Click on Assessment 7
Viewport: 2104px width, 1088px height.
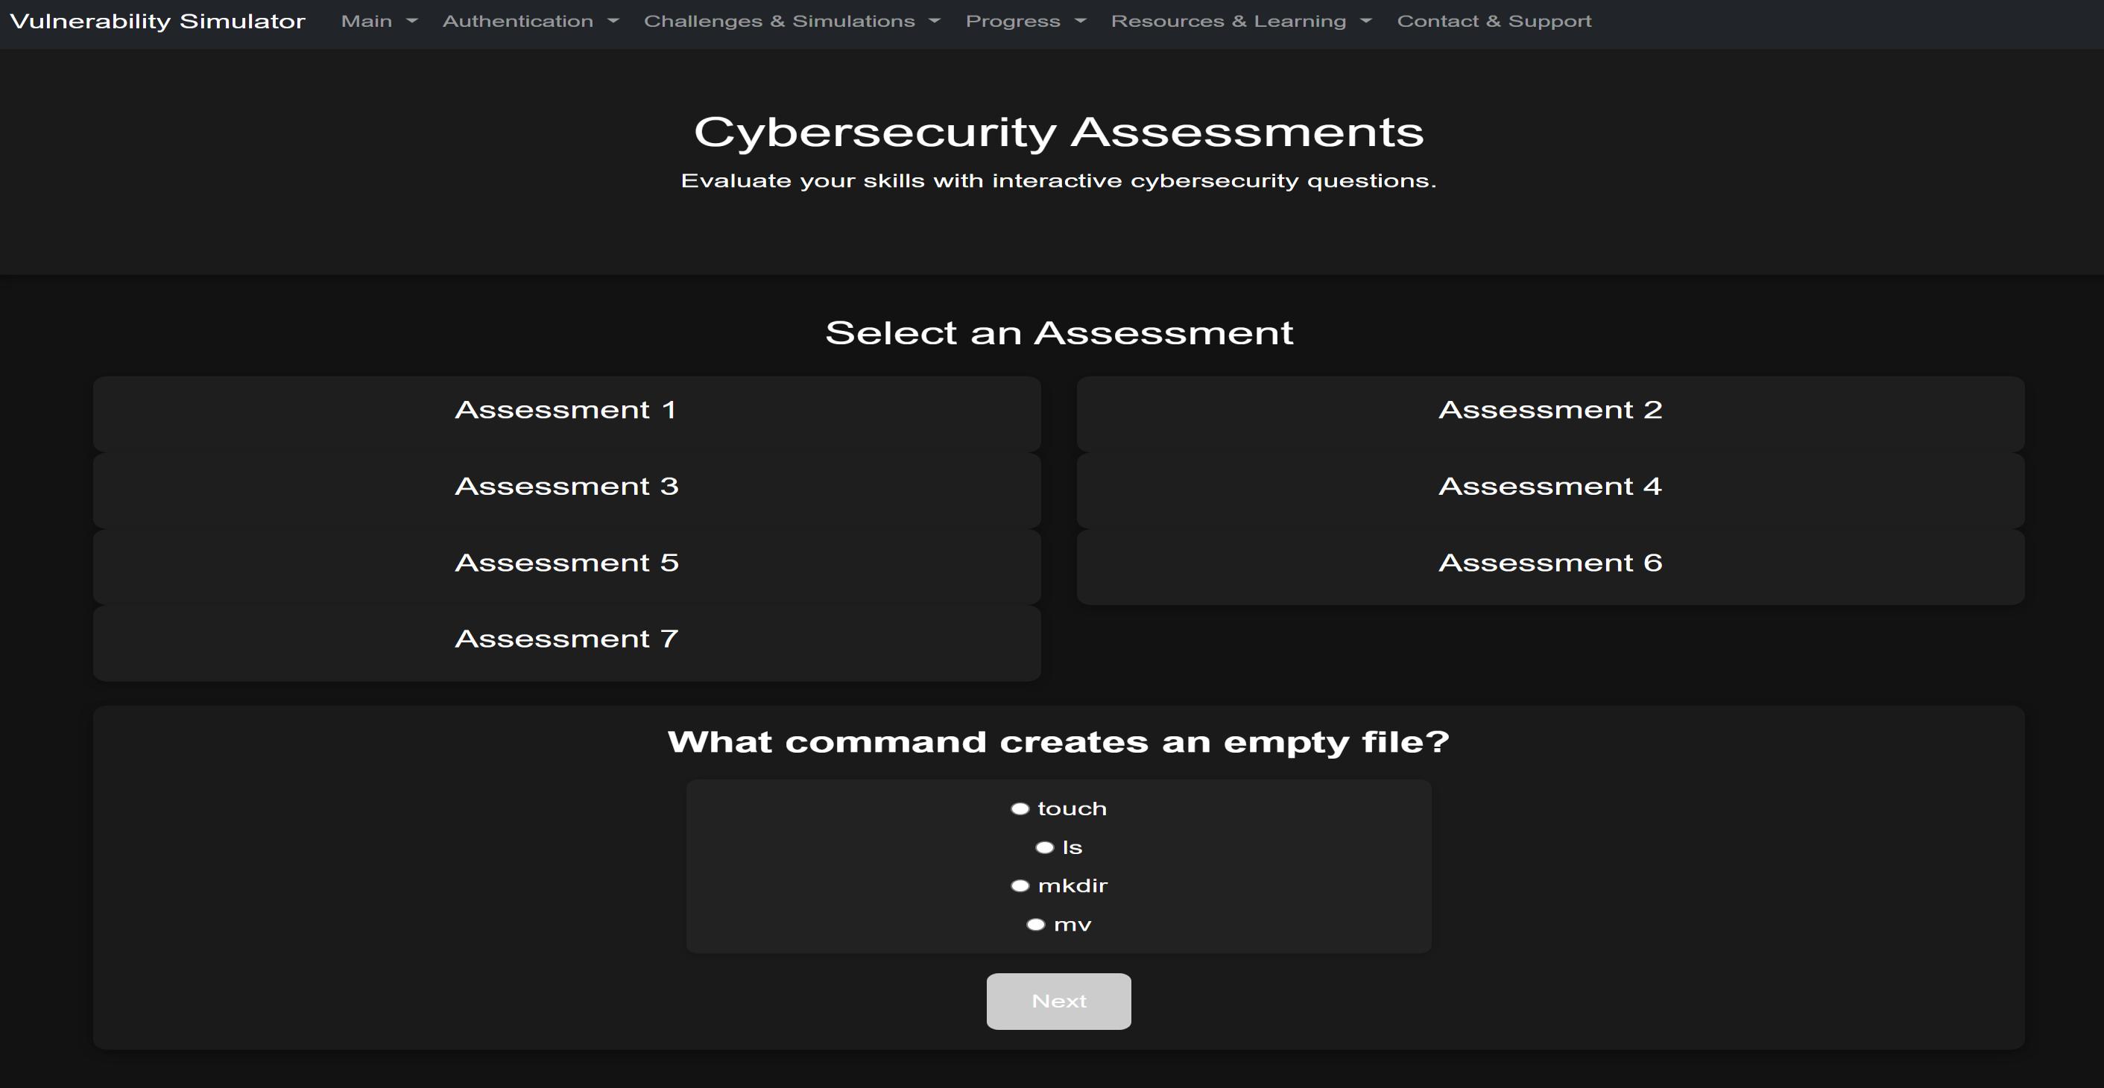pos(566,639)
